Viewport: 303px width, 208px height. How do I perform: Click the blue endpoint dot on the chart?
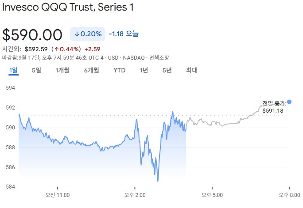pos(289,102)
